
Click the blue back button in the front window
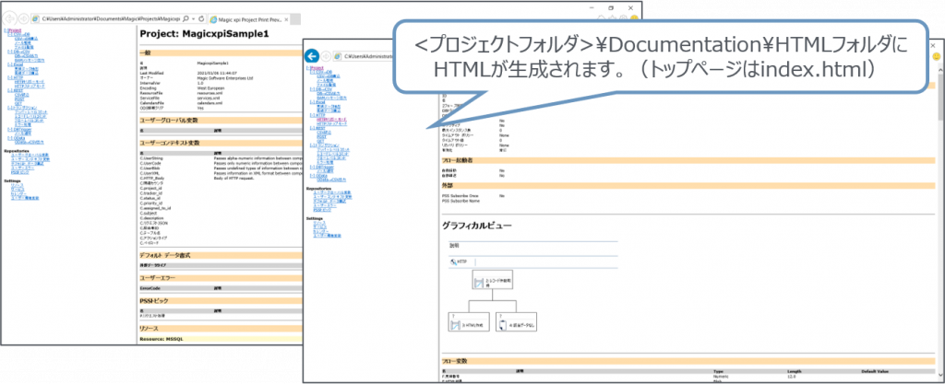pos(313,56)
